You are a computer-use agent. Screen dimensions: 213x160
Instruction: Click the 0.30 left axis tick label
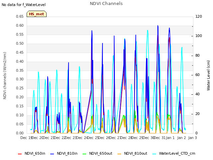point(20,79)
